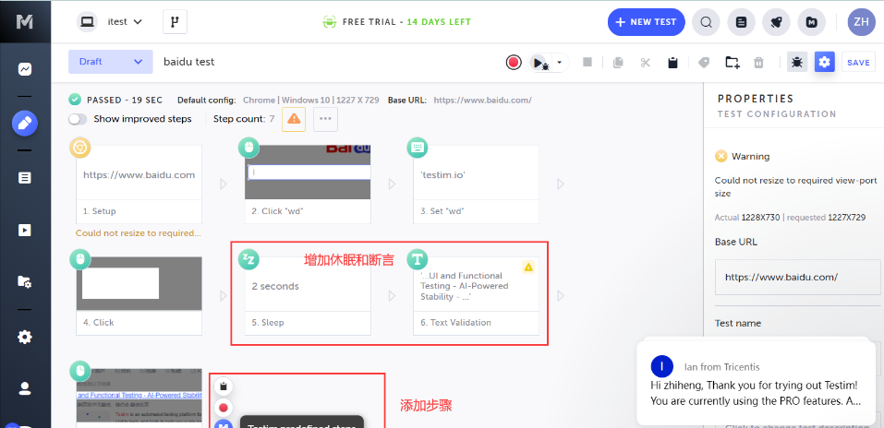Click arrow between steps 1 and 2
This screenshot has width=884, height=428.
click(x=224, y=184)
